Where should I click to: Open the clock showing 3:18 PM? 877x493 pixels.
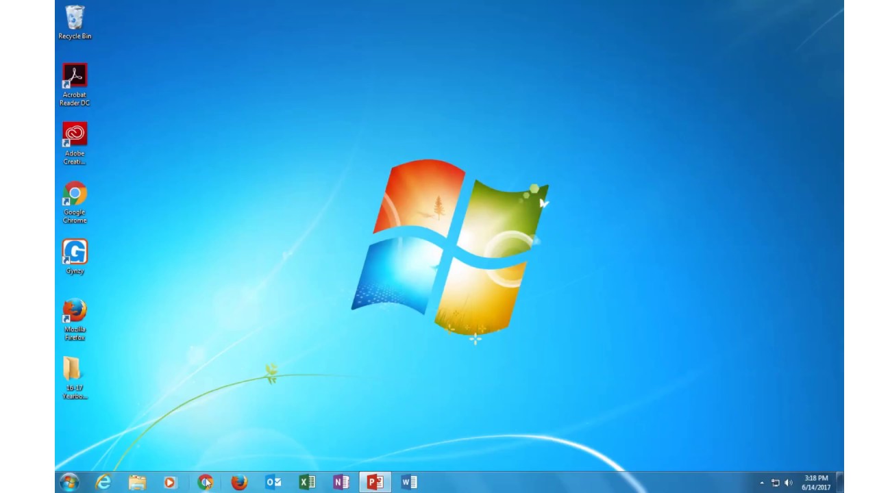point(816,482)
